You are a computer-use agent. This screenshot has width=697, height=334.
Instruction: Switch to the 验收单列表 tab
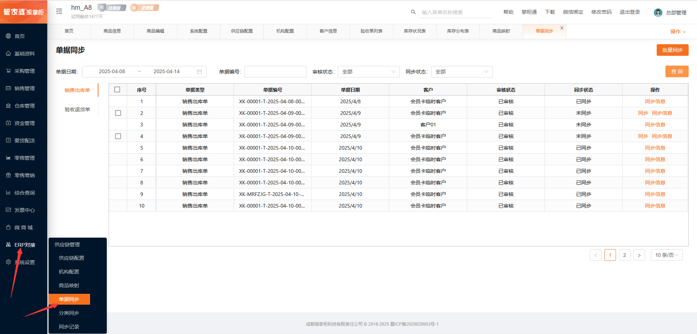pyautogui.click(x=372, y=31)
